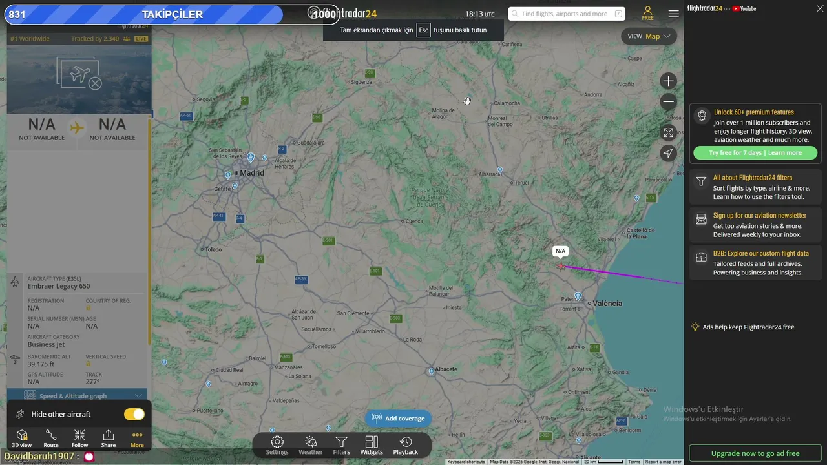Open the More options menu

coord(137,439)
